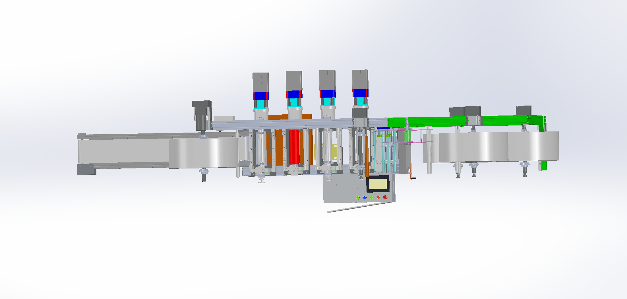Select the red roller in the model
Screen dimensions: 627x299
pos(294,147)
